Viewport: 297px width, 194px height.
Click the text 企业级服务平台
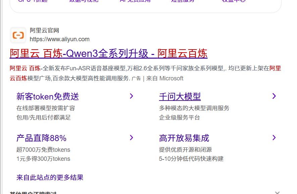tap(179, 117)
